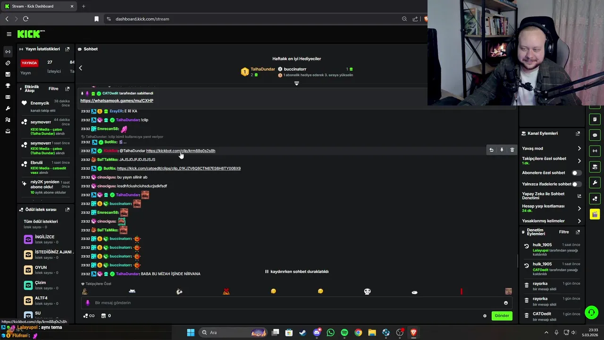This screenshot has height=340, width=604.
Task: Click the green support headset button
Action: (591, 313)
